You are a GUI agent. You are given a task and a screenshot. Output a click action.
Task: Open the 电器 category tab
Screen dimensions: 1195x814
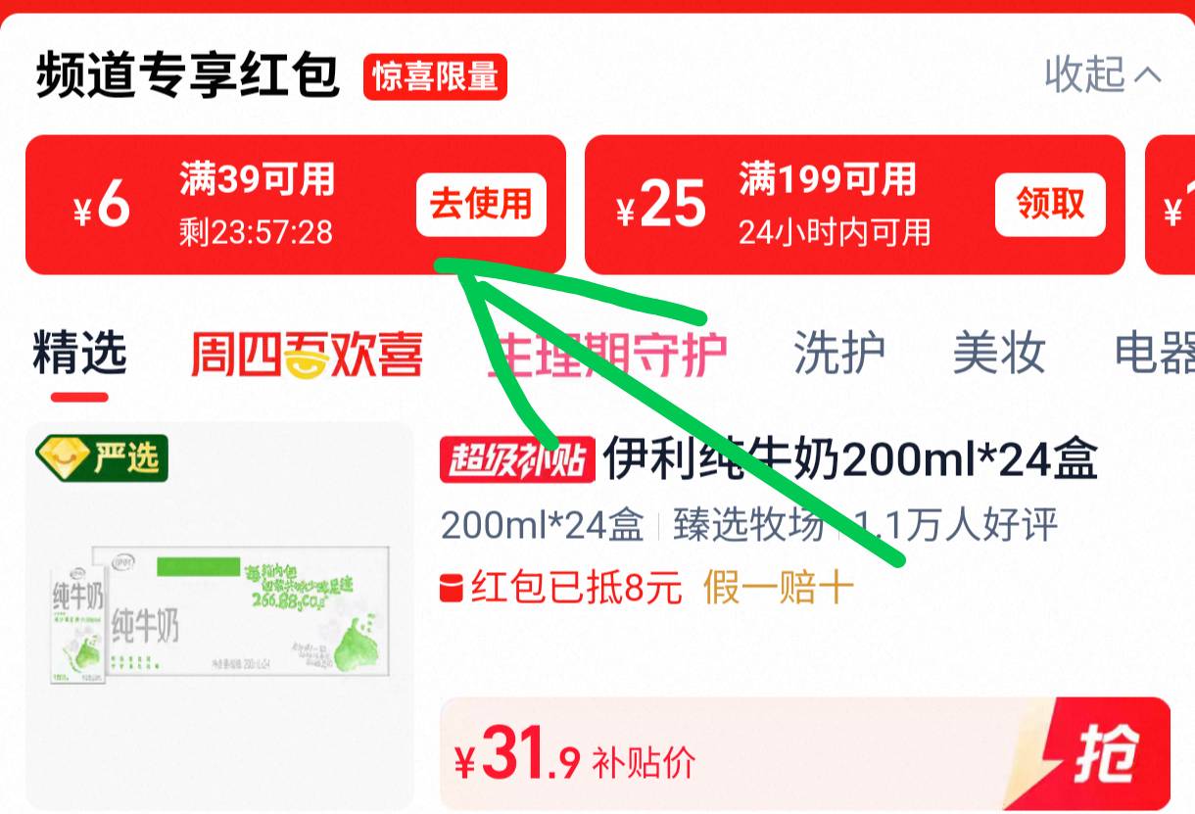(1155, 354)
